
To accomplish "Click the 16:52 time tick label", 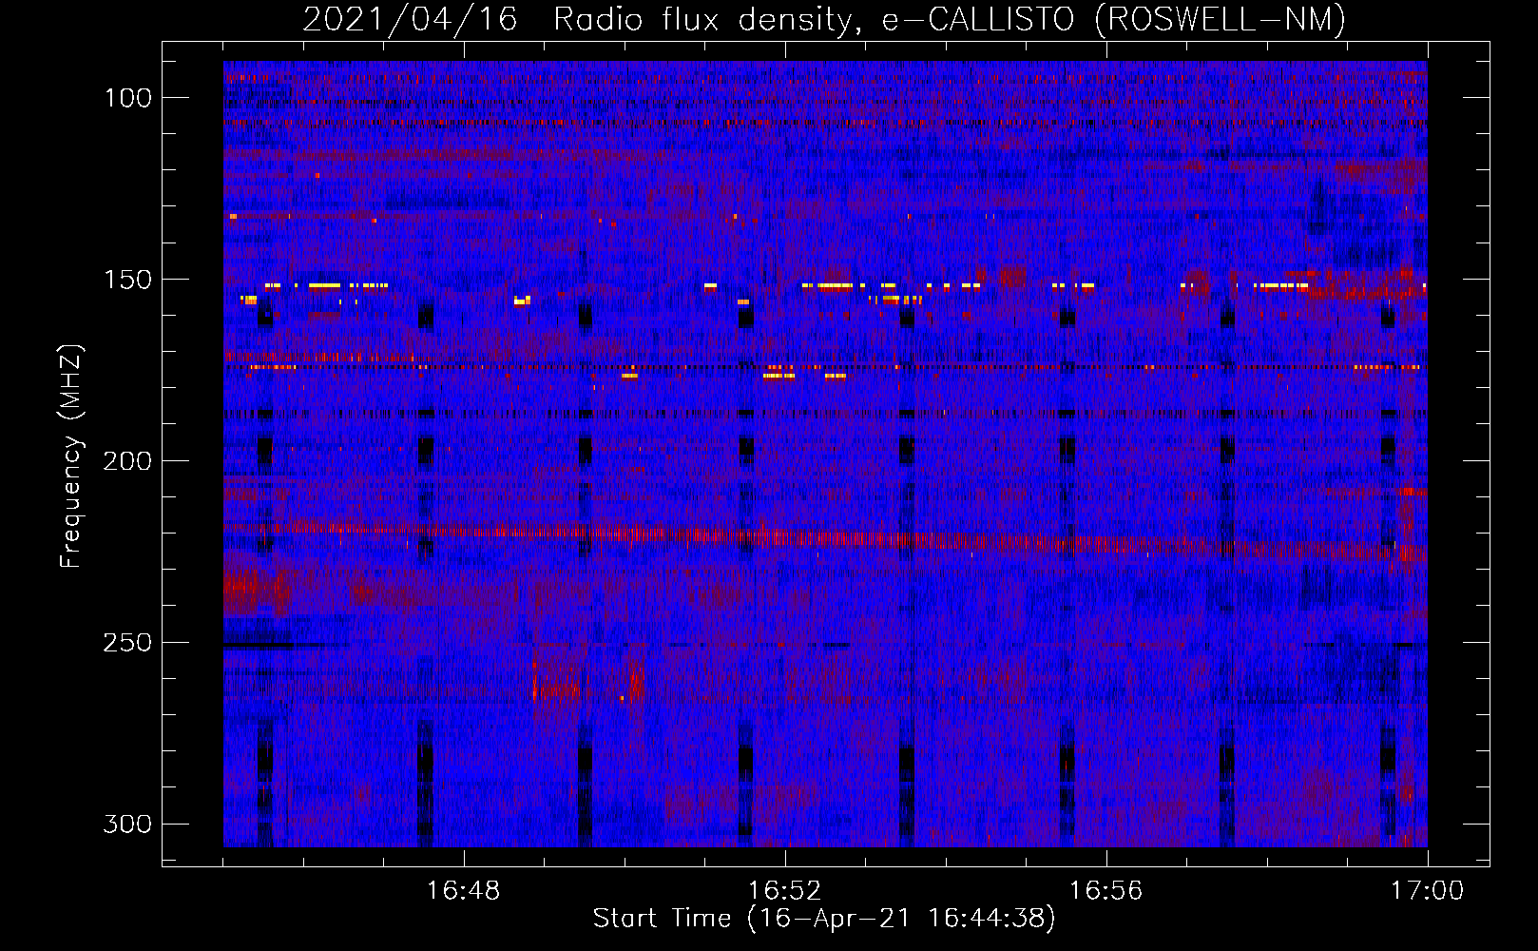I will tap(784, 891).
